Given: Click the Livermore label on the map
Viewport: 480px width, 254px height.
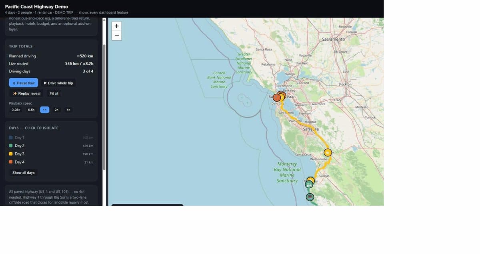Looking at the screenshot, I should tap(318, 104).
